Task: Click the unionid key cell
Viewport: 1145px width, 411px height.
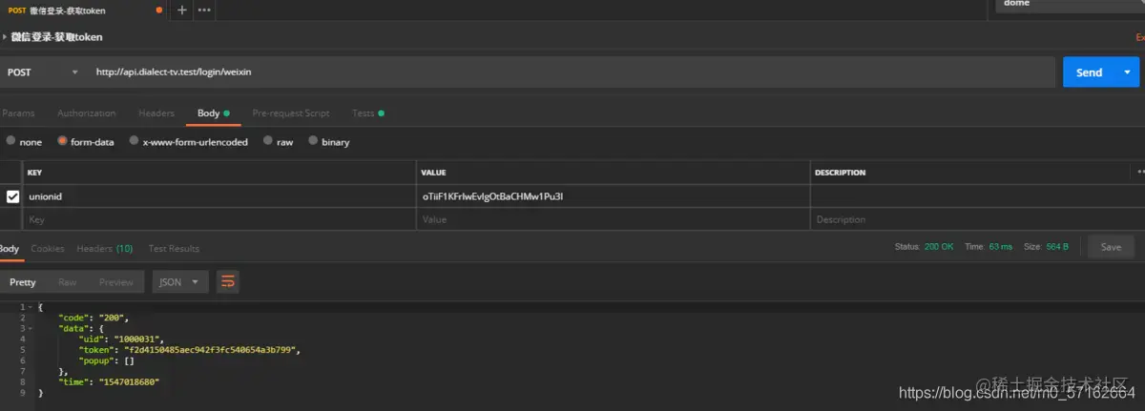Action: [x=220, y=196]
